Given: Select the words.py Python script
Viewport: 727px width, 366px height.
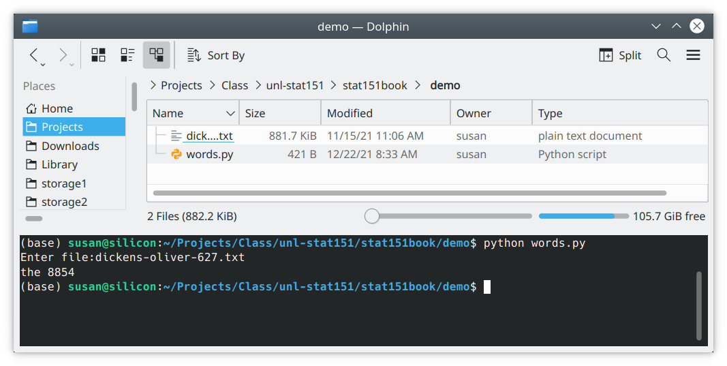Looking at the screenshot, I should click(x=210, y=155).
